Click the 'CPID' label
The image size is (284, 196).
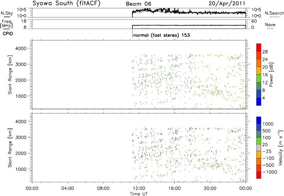(8, 34)
